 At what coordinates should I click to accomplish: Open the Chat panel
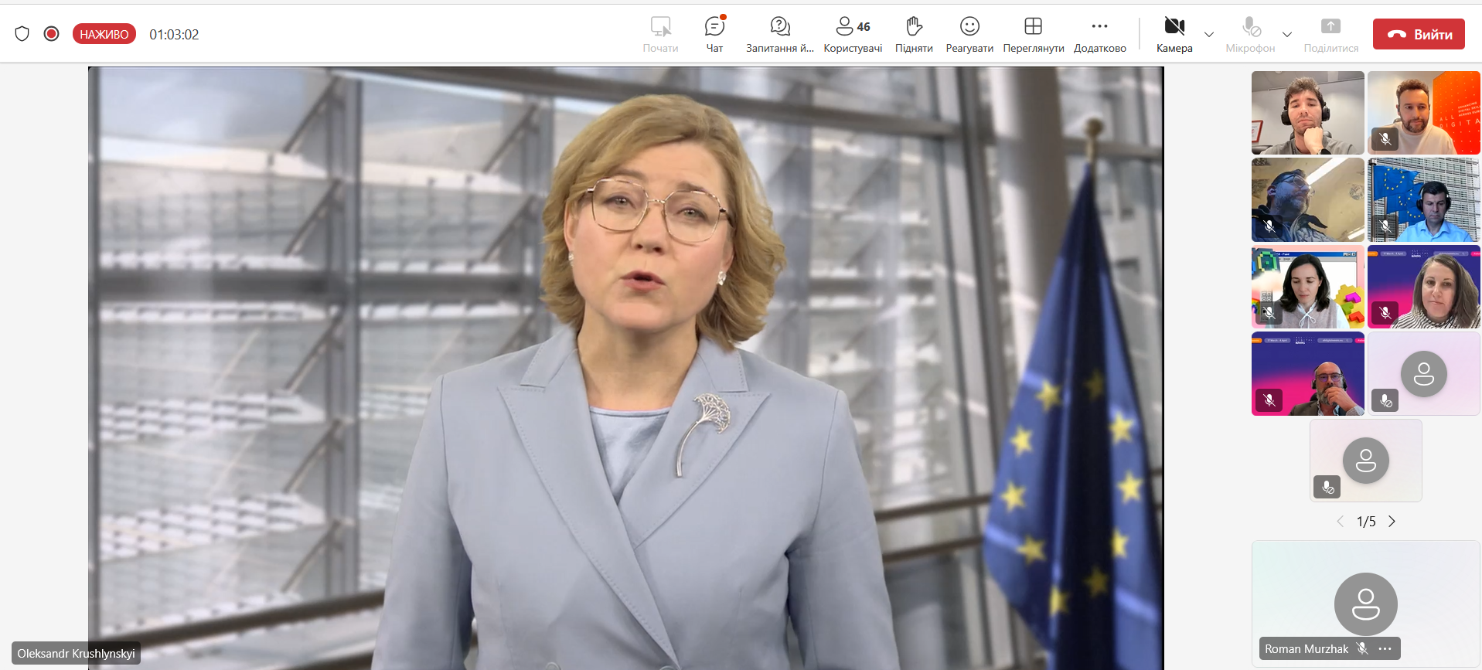[x=714, y=34]
